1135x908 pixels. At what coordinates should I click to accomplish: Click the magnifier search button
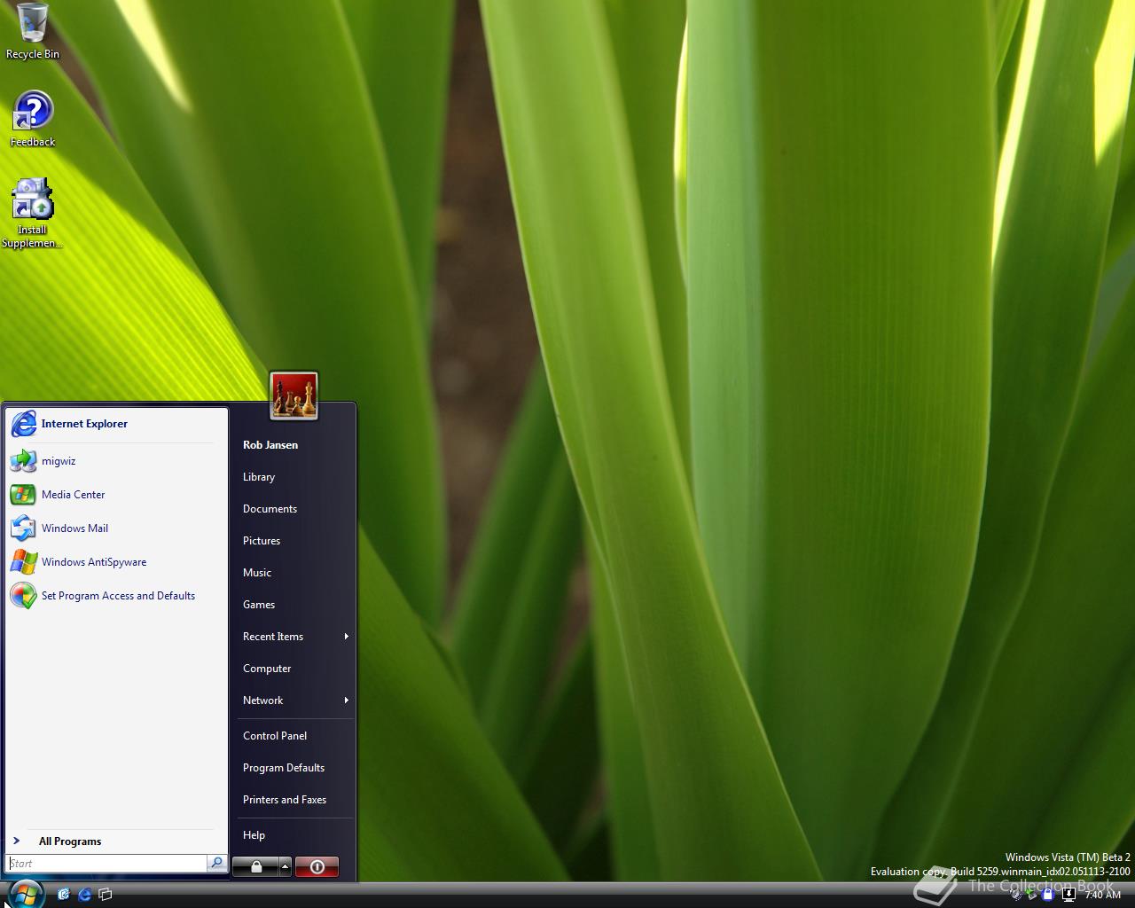[x=216, y=864]
